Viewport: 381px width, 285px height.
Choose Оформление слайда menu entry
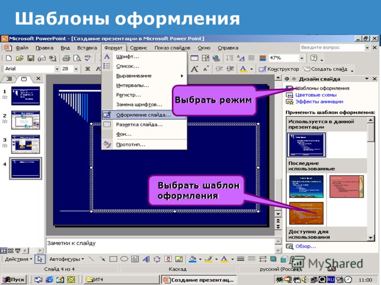pos(144,115)
